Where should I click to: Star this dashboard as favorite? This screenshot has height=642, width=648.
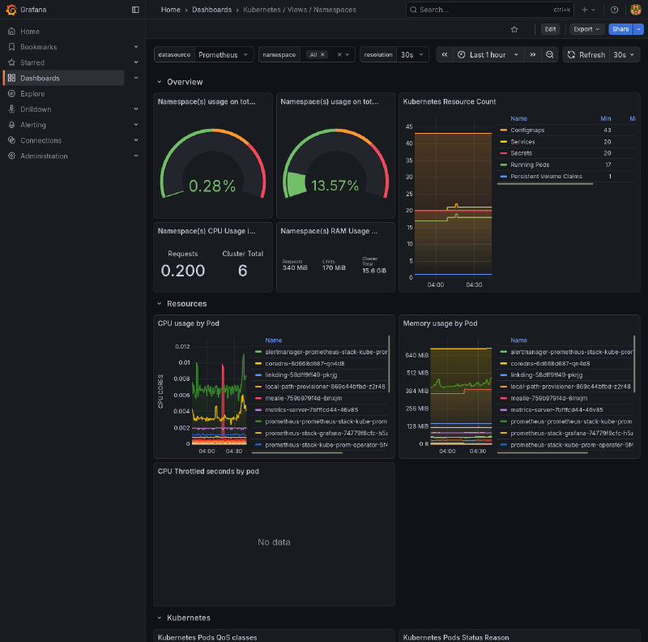tap(514, 28)
